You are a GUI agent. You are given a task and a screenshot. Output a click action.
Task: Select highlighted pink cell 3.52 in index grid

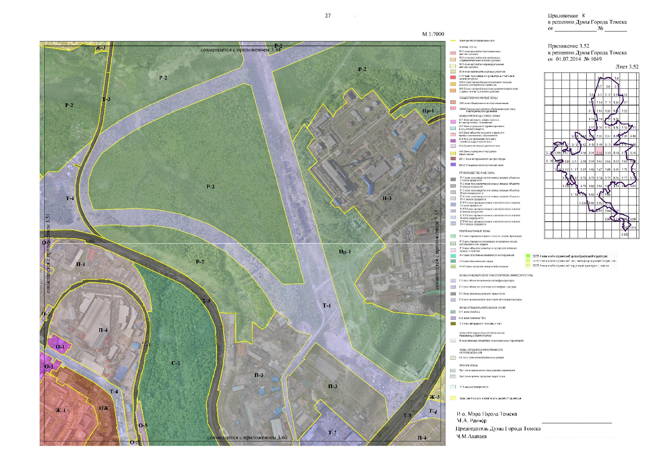pyautogui.click(x=599, y=152)
